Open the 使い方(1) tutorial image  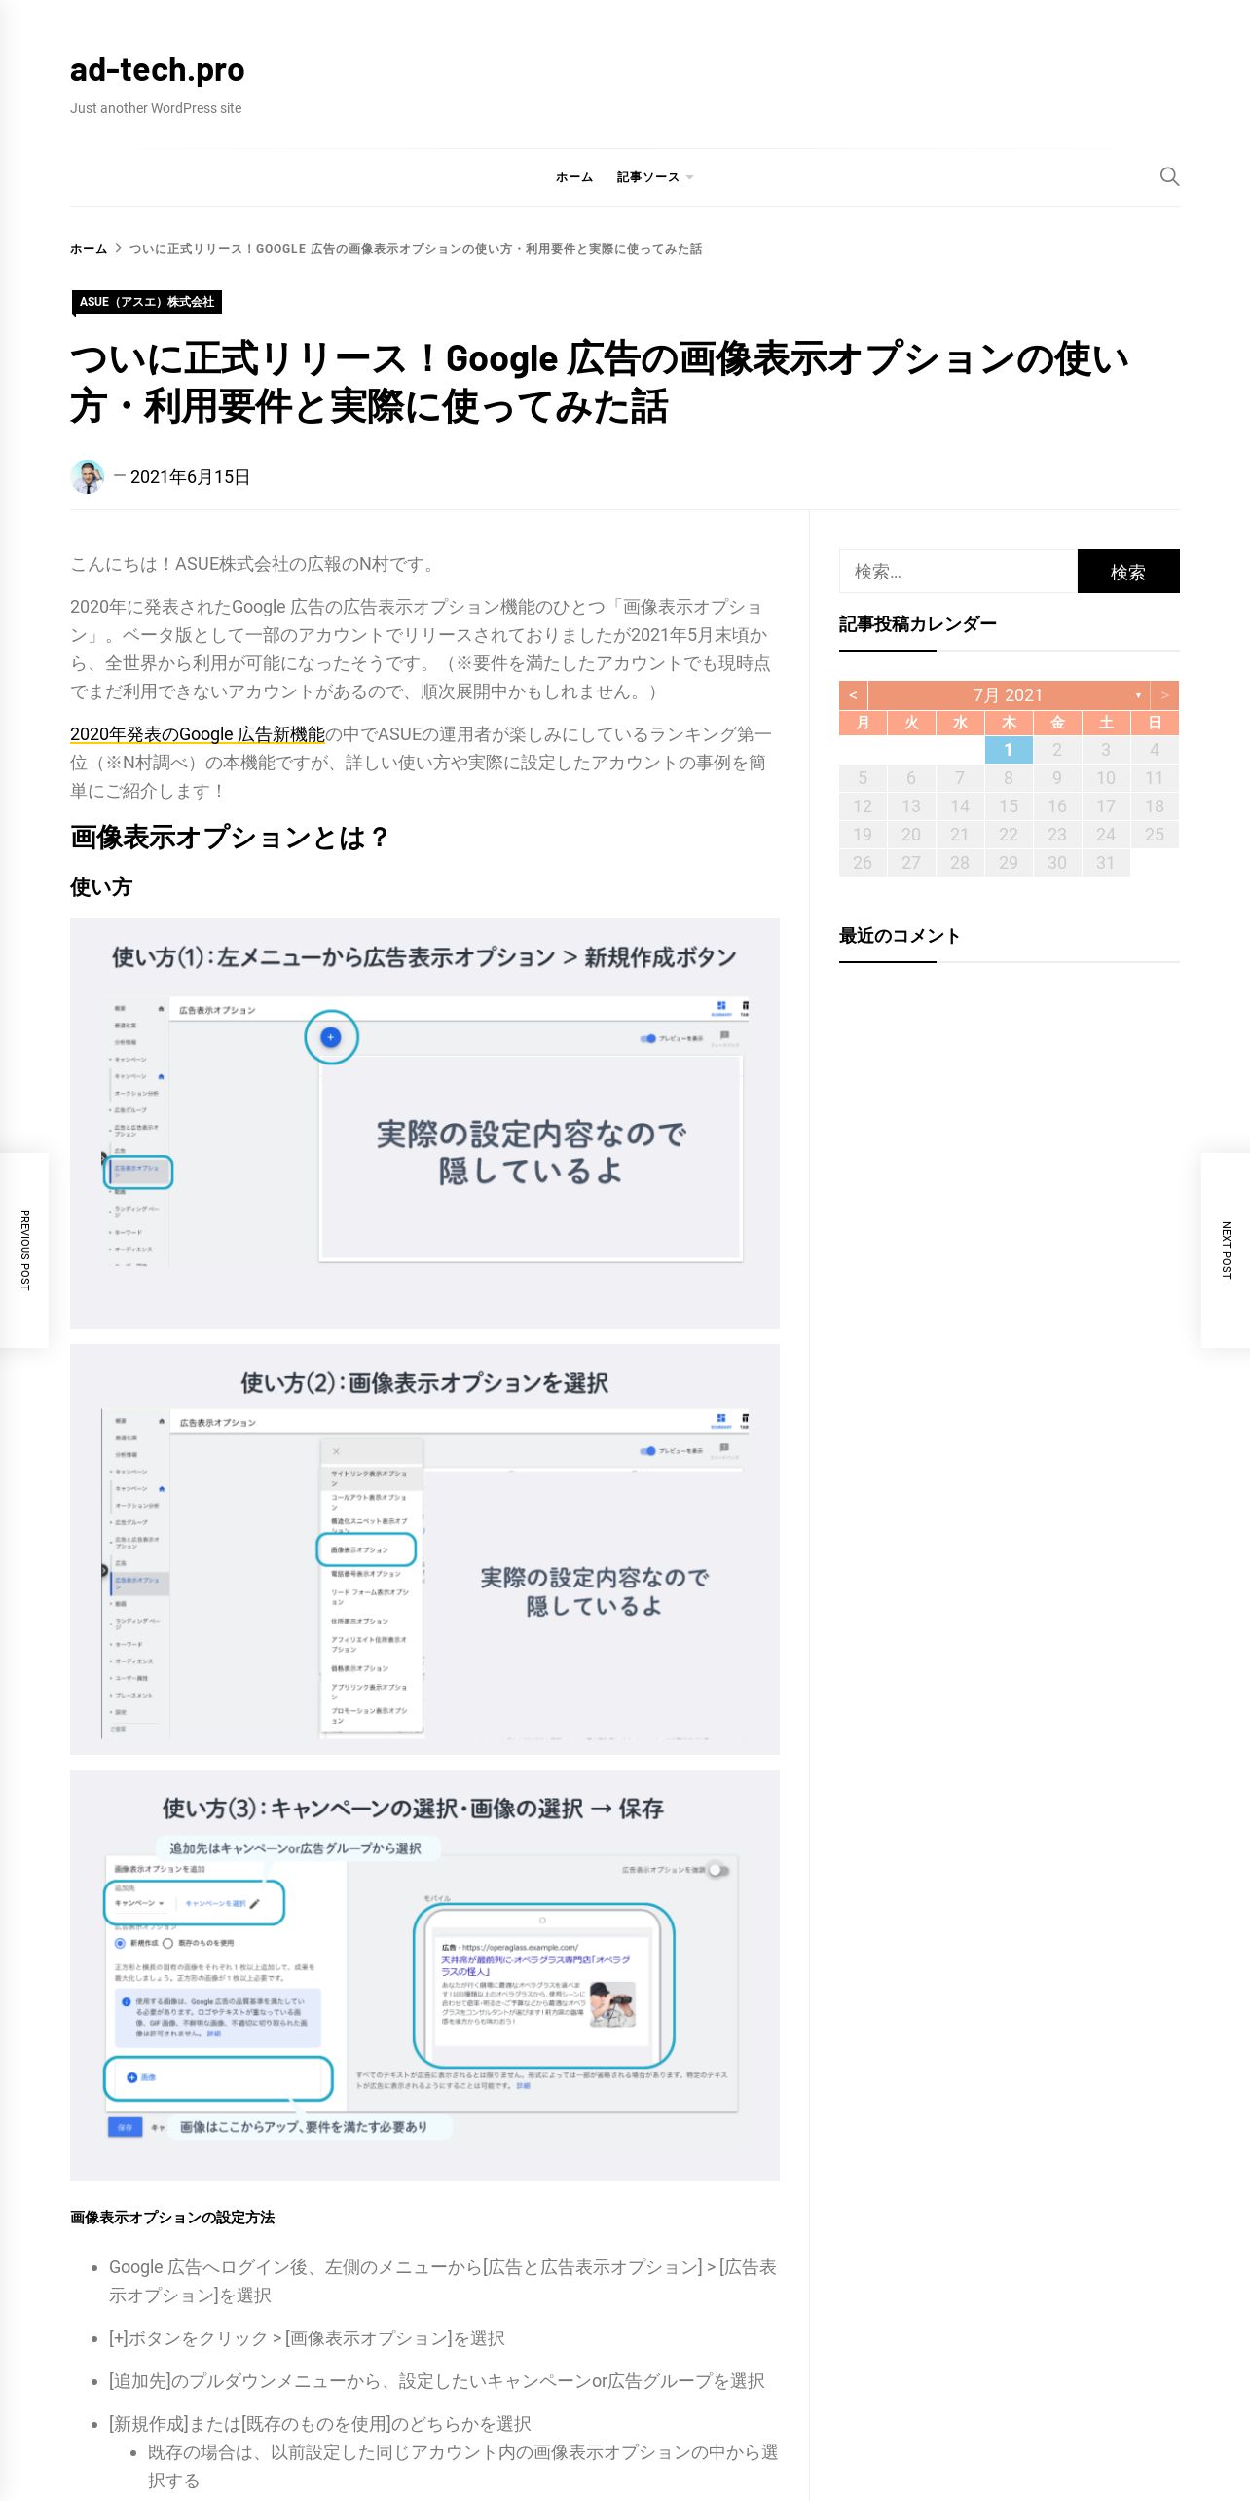(x=424, y=1124)
